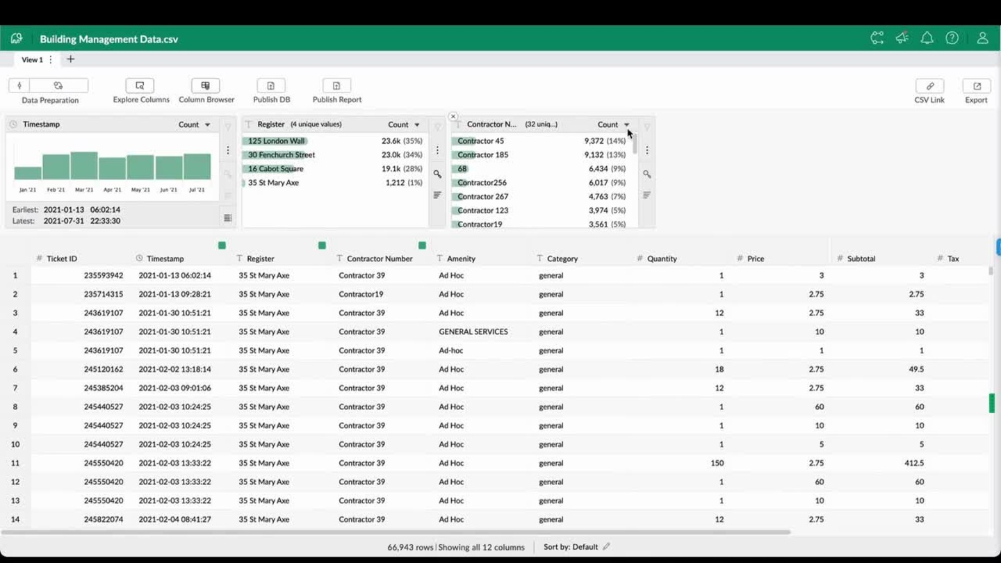Click the table's horizontal scrollbar
The height and width of the screenshot is (563, 1001).
[x=396, y=532]
